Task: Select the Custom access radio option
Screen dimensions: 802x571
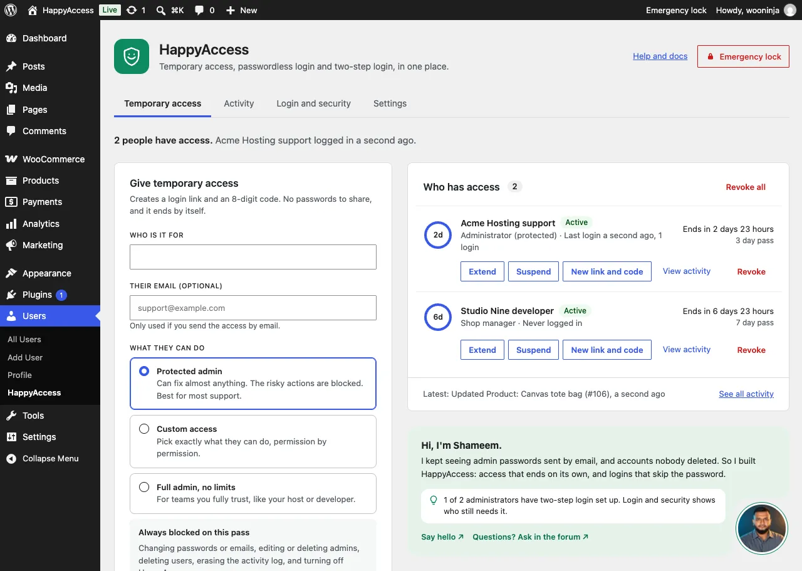Action: click(144, 429)
